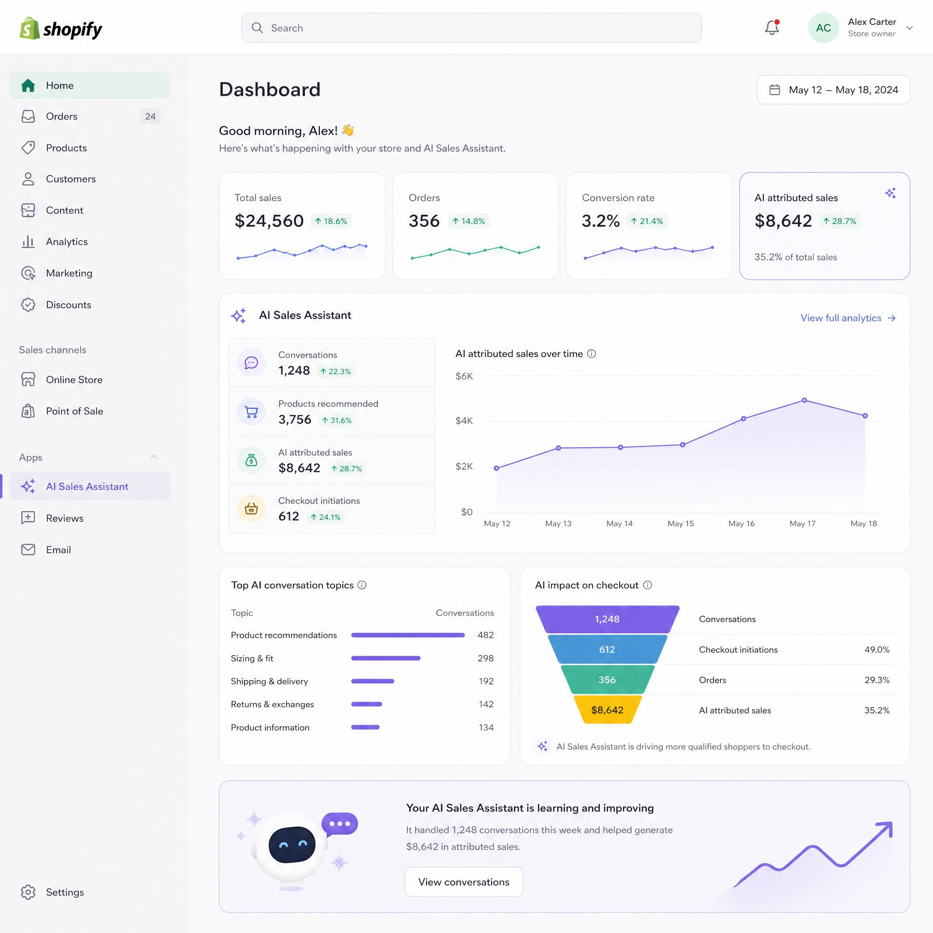Open the notifications bell
The width and height of the screenshot is (933, 933).
click(772, 28)
